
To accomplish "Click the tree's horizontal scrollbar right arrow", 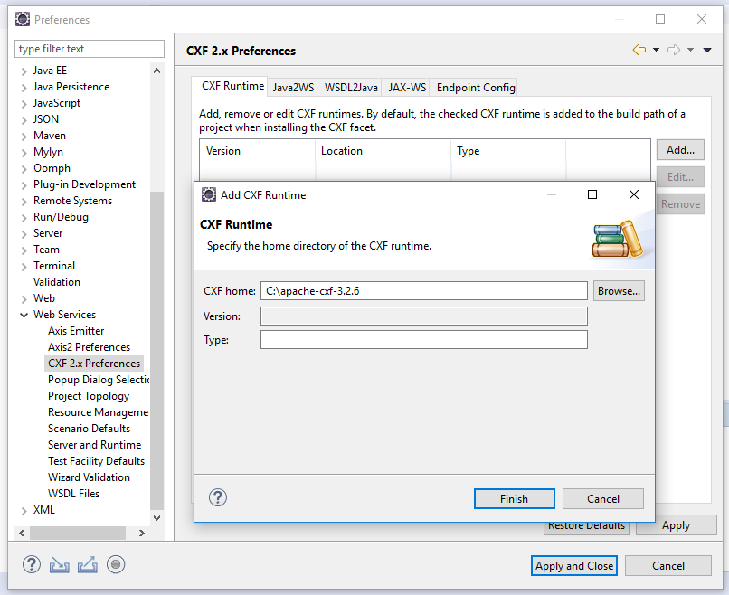I will coord(142,533).
